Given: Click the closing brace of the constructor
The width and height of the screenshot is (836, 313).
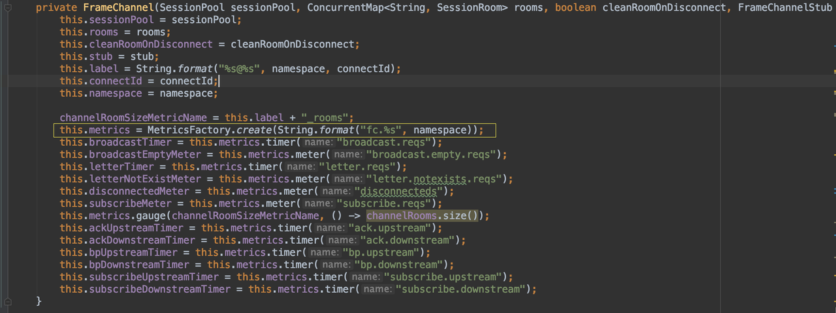Looking at the screenshot, I should click(39, 301).
